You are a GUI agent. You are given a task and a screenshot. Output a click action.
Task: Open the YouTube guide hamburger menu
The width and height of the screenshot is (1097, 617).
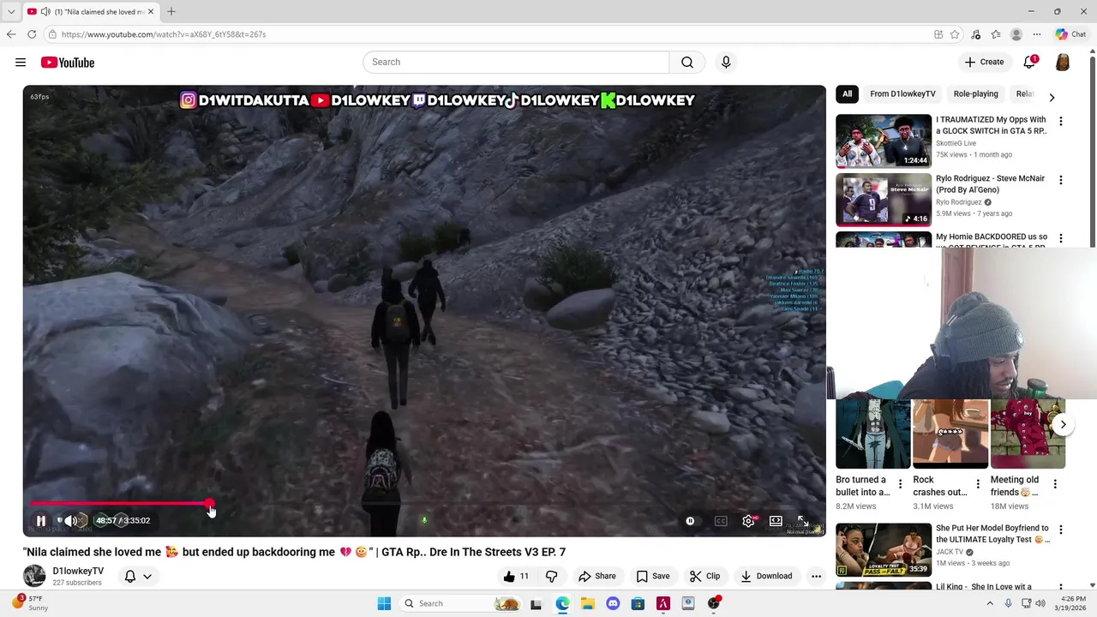coord(21,63)
